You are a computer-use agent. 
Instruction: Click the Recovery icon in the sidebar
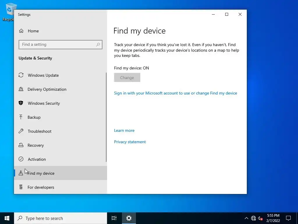21,145
